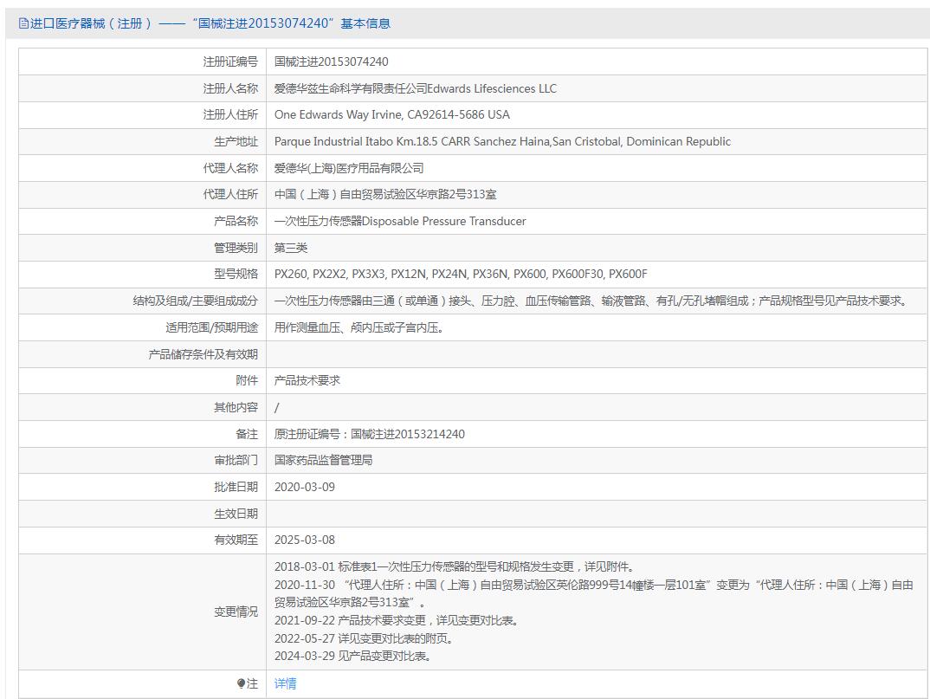This screenshot has height=699, width=930.
Task: Click the 注册人名称 row label
Action: coord(230,88)
